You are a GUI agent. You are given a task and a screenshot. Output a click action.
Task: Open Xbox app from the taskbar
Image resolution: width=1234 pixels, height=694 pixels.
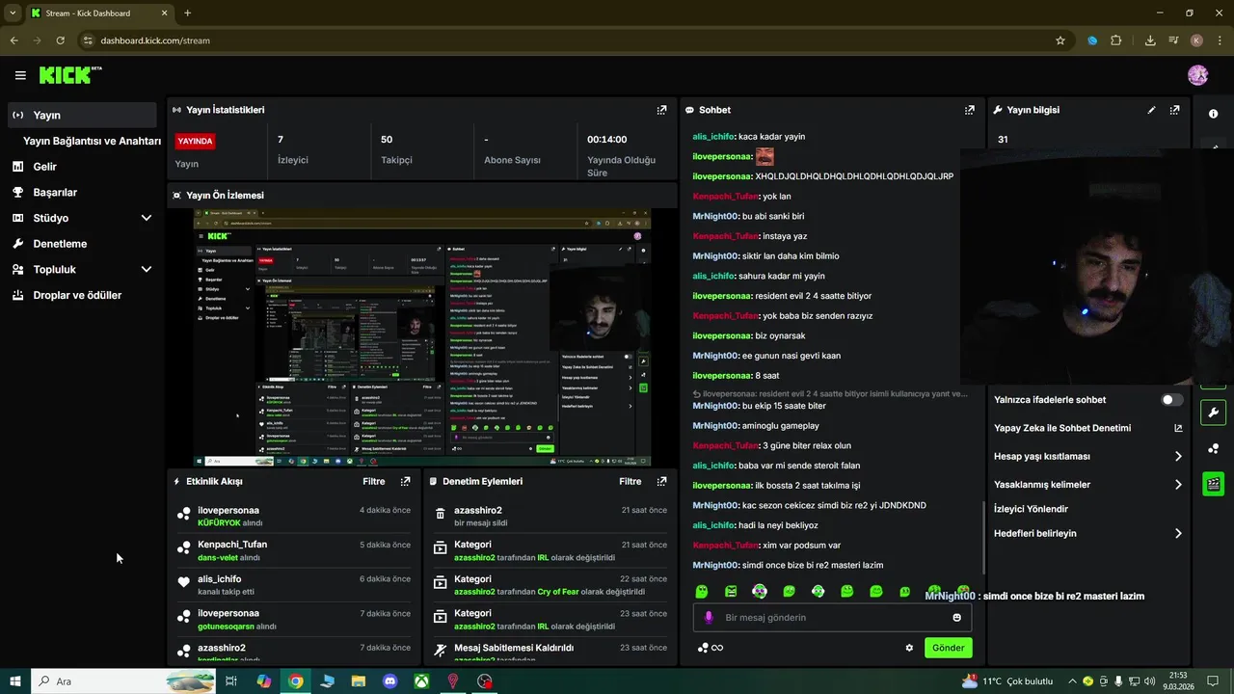click(x=421, y=681)
